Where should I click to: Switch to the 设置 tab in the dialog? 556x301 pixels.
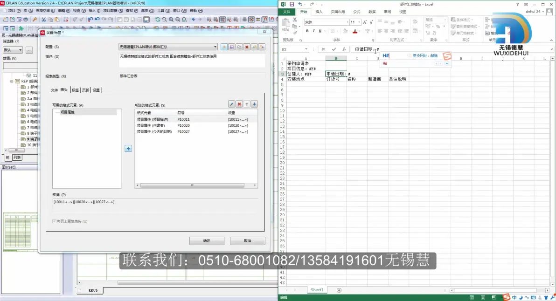pos(96,90)
